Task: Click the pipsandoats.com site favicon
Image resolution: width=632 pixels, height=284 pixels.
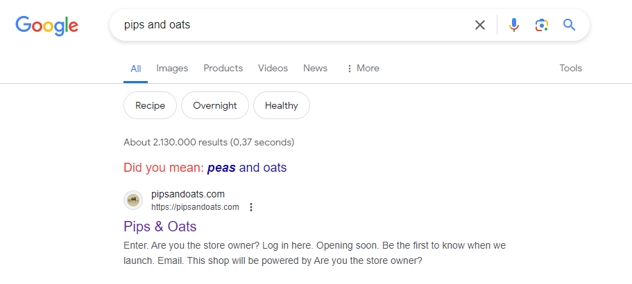Action: pyautogui.click(x=133, y=200)
